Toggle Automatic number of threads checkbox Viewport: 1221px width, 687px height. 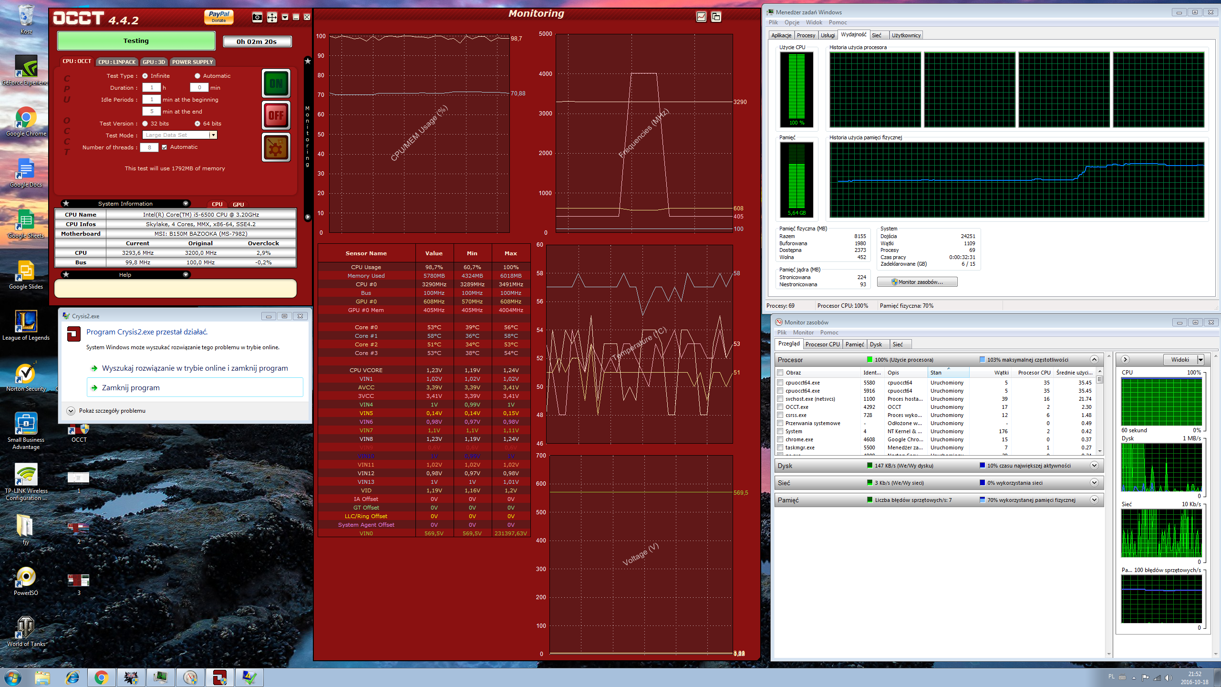tap(165, 147)
